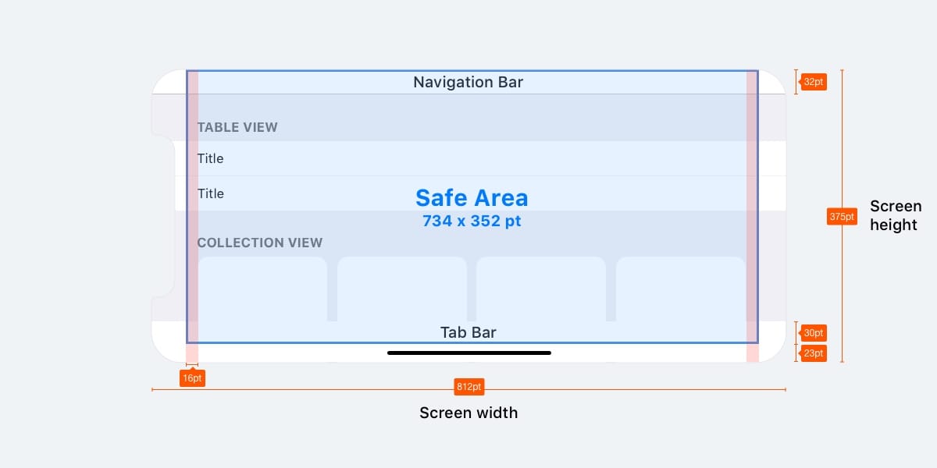
Task: Click the COLLECTION VIEW section header
Action: (x=260, y=243)
